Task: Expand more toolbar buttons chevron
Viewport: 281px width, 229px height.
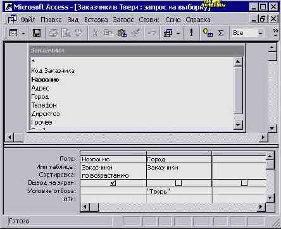Action: 275,32
